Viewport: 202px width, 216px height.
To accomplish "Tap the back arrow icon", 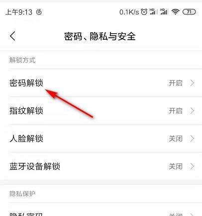I will point(12,36).
